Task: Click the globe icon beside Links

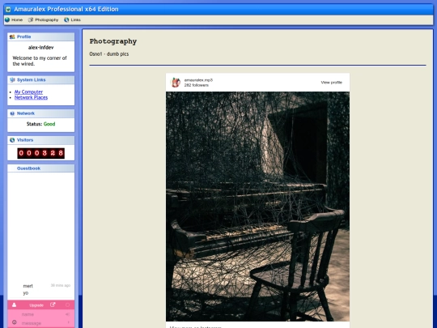Action: 66,19
